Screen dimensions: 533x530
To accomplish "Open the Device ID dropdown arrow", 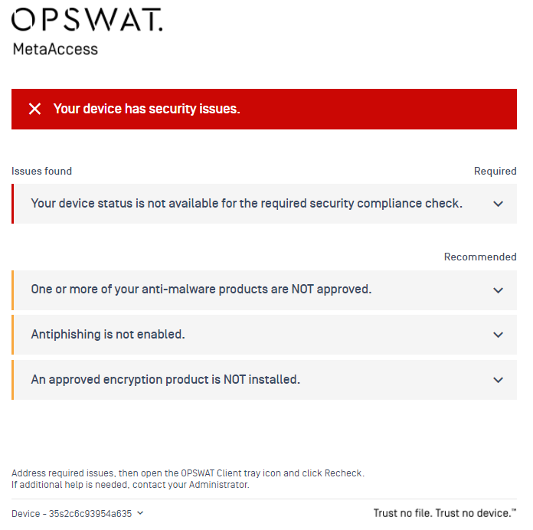I will (x=140, y=513).
